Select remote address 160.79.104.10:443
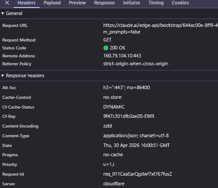The width and height of the screenshot is (218, 188). pos(122,56)
